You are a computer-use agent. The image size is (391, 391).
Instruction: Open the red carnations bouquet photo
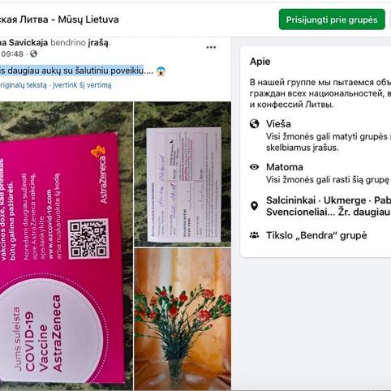183,319
